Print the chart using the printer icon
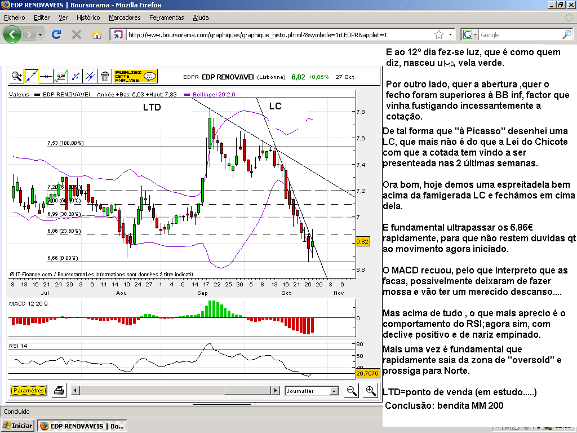Screen dimensions: 577x433 tap(59, 391)
